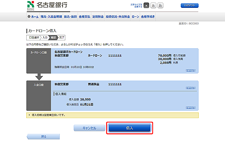Click the 確認 step indicator
225x146 pixels.
click(x=53, y=38)
